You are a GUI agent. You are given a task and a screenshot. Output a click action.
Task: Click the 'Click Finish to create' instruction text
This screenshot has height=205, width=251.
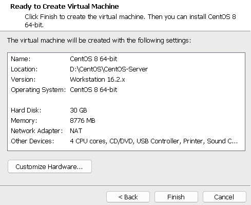coord(130,21)
